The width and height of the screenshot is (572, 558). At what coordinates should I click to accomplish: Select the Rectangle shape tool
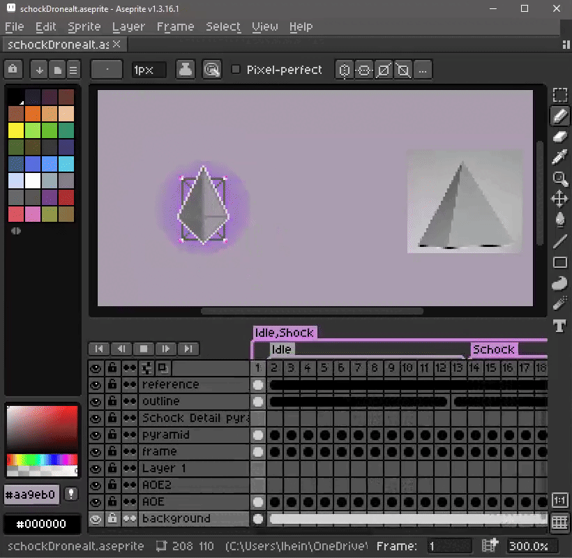click(559, 262)
